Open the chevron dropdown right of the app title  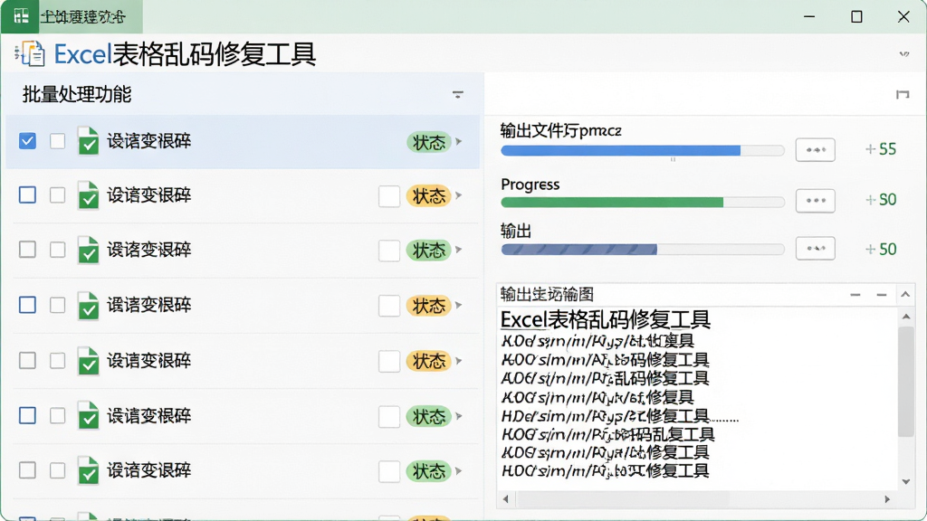click(x=904, y=54)
